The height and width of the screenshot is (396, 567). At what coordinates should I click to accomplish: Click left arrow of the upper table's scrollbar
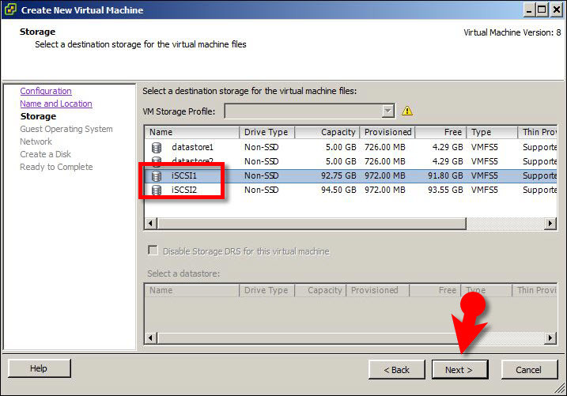click(x=151, y=223)
